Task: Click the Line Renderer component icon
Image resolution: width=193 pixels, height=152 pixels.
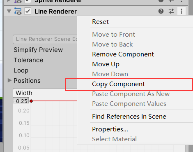Action: (x=18, y=11)
